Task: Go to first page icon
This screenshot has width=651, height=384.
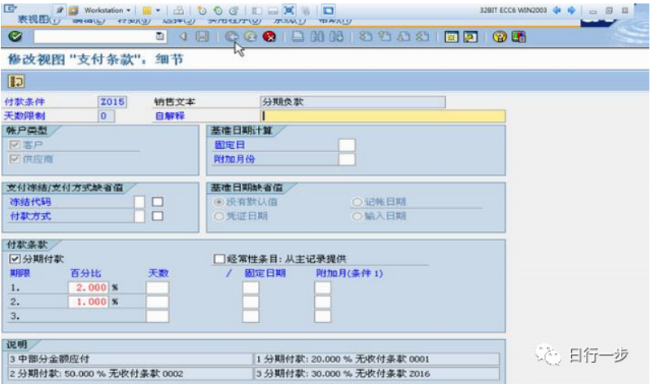Action: 365,37
